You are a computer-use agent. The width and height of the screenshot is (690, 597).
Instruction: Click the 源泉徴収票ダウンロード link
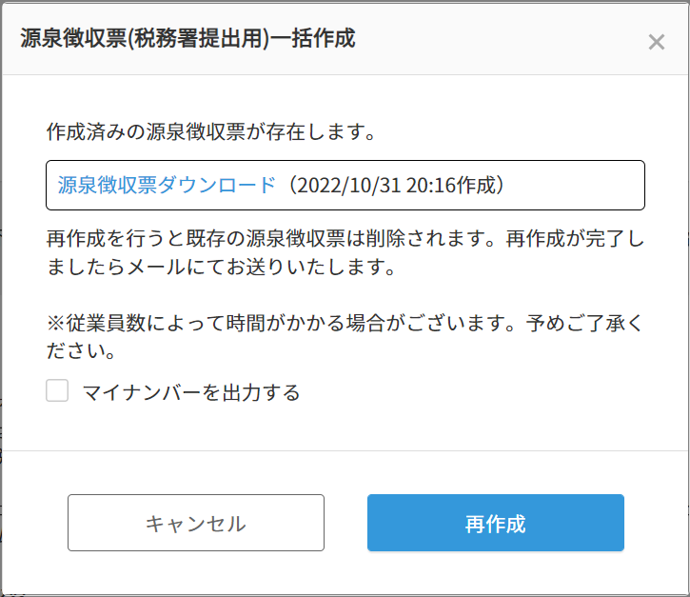(x=167, y=185)
